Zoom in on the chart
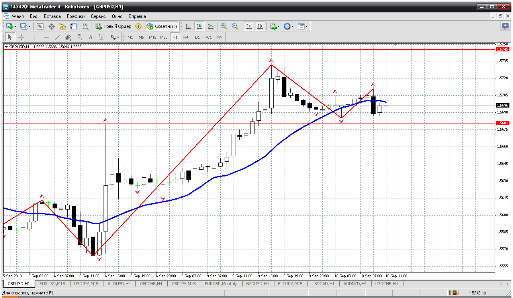This screenshot has height=298, width=513. (x=224, y=26)
